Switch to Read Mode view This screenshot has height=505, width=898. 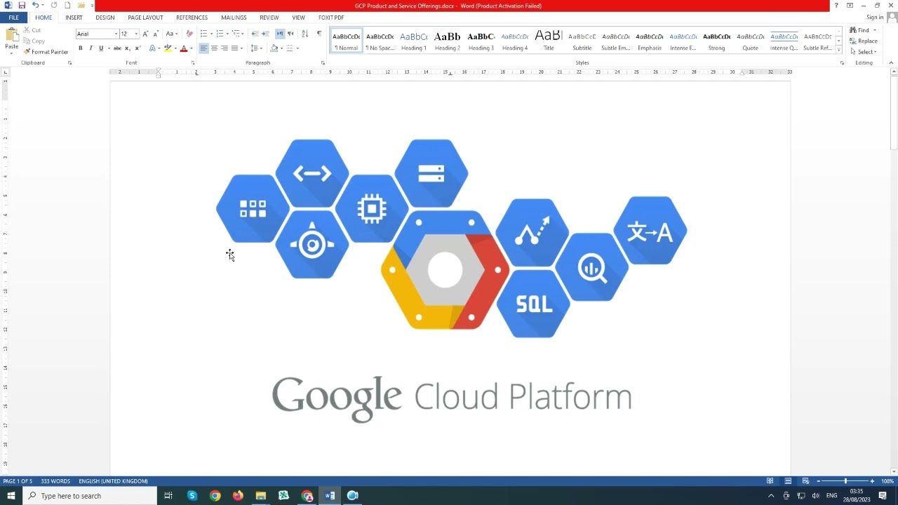[770, 481]
